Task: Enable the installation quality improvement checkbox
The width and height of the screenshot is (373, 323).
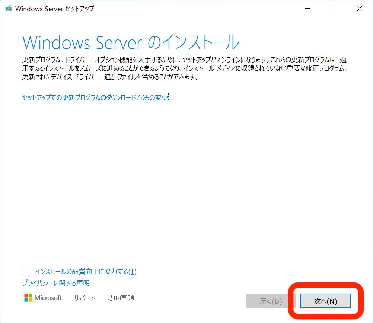Action: tap(26, 271)
